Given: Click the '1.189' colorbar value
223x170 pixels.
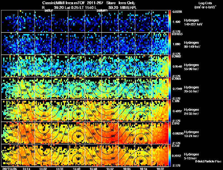Looking at the screenshot, I should pyautogui.click(x=176, y=101).
